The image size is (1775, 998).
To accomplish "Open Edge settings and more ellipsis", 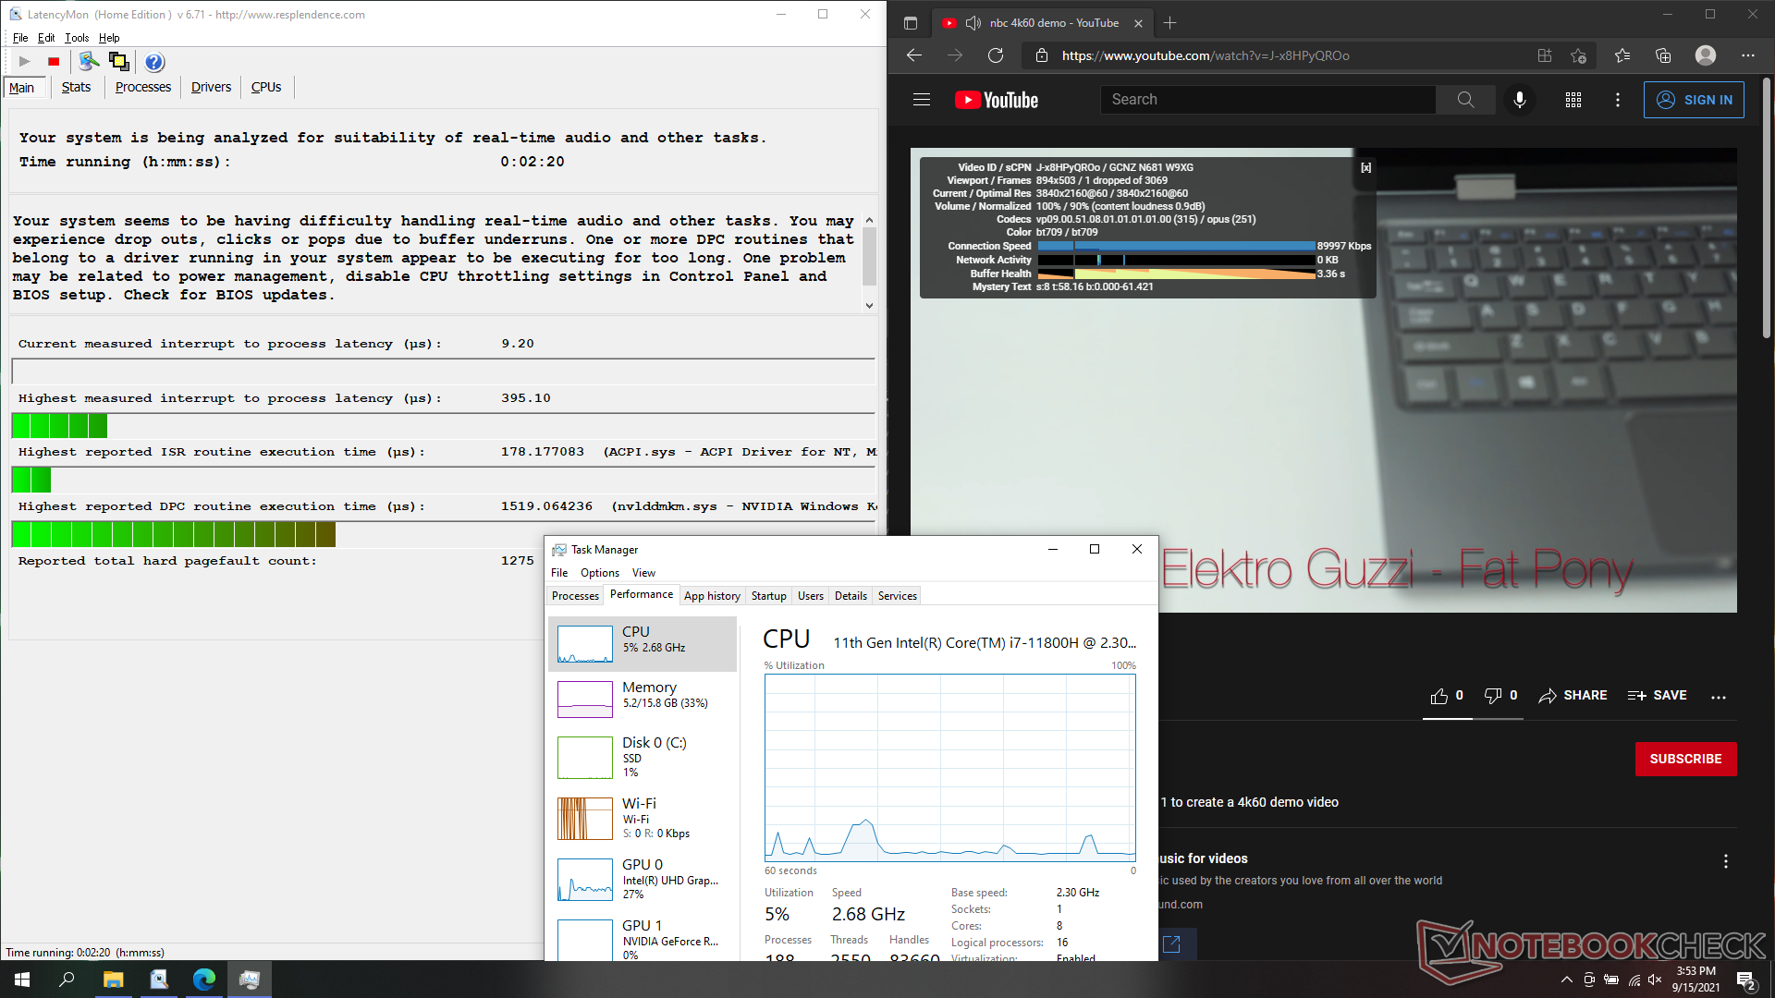I will (x=1747, y=55).
